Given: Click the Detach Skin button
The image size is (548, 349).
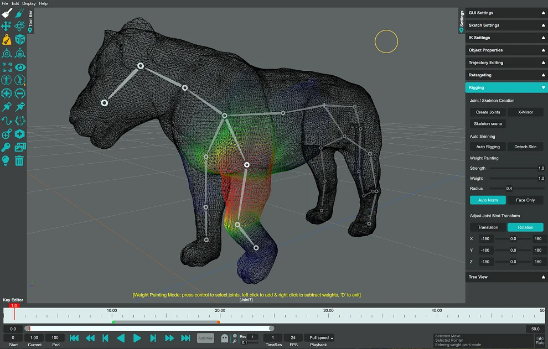Looking at the screenshot, I should (525, 147).
